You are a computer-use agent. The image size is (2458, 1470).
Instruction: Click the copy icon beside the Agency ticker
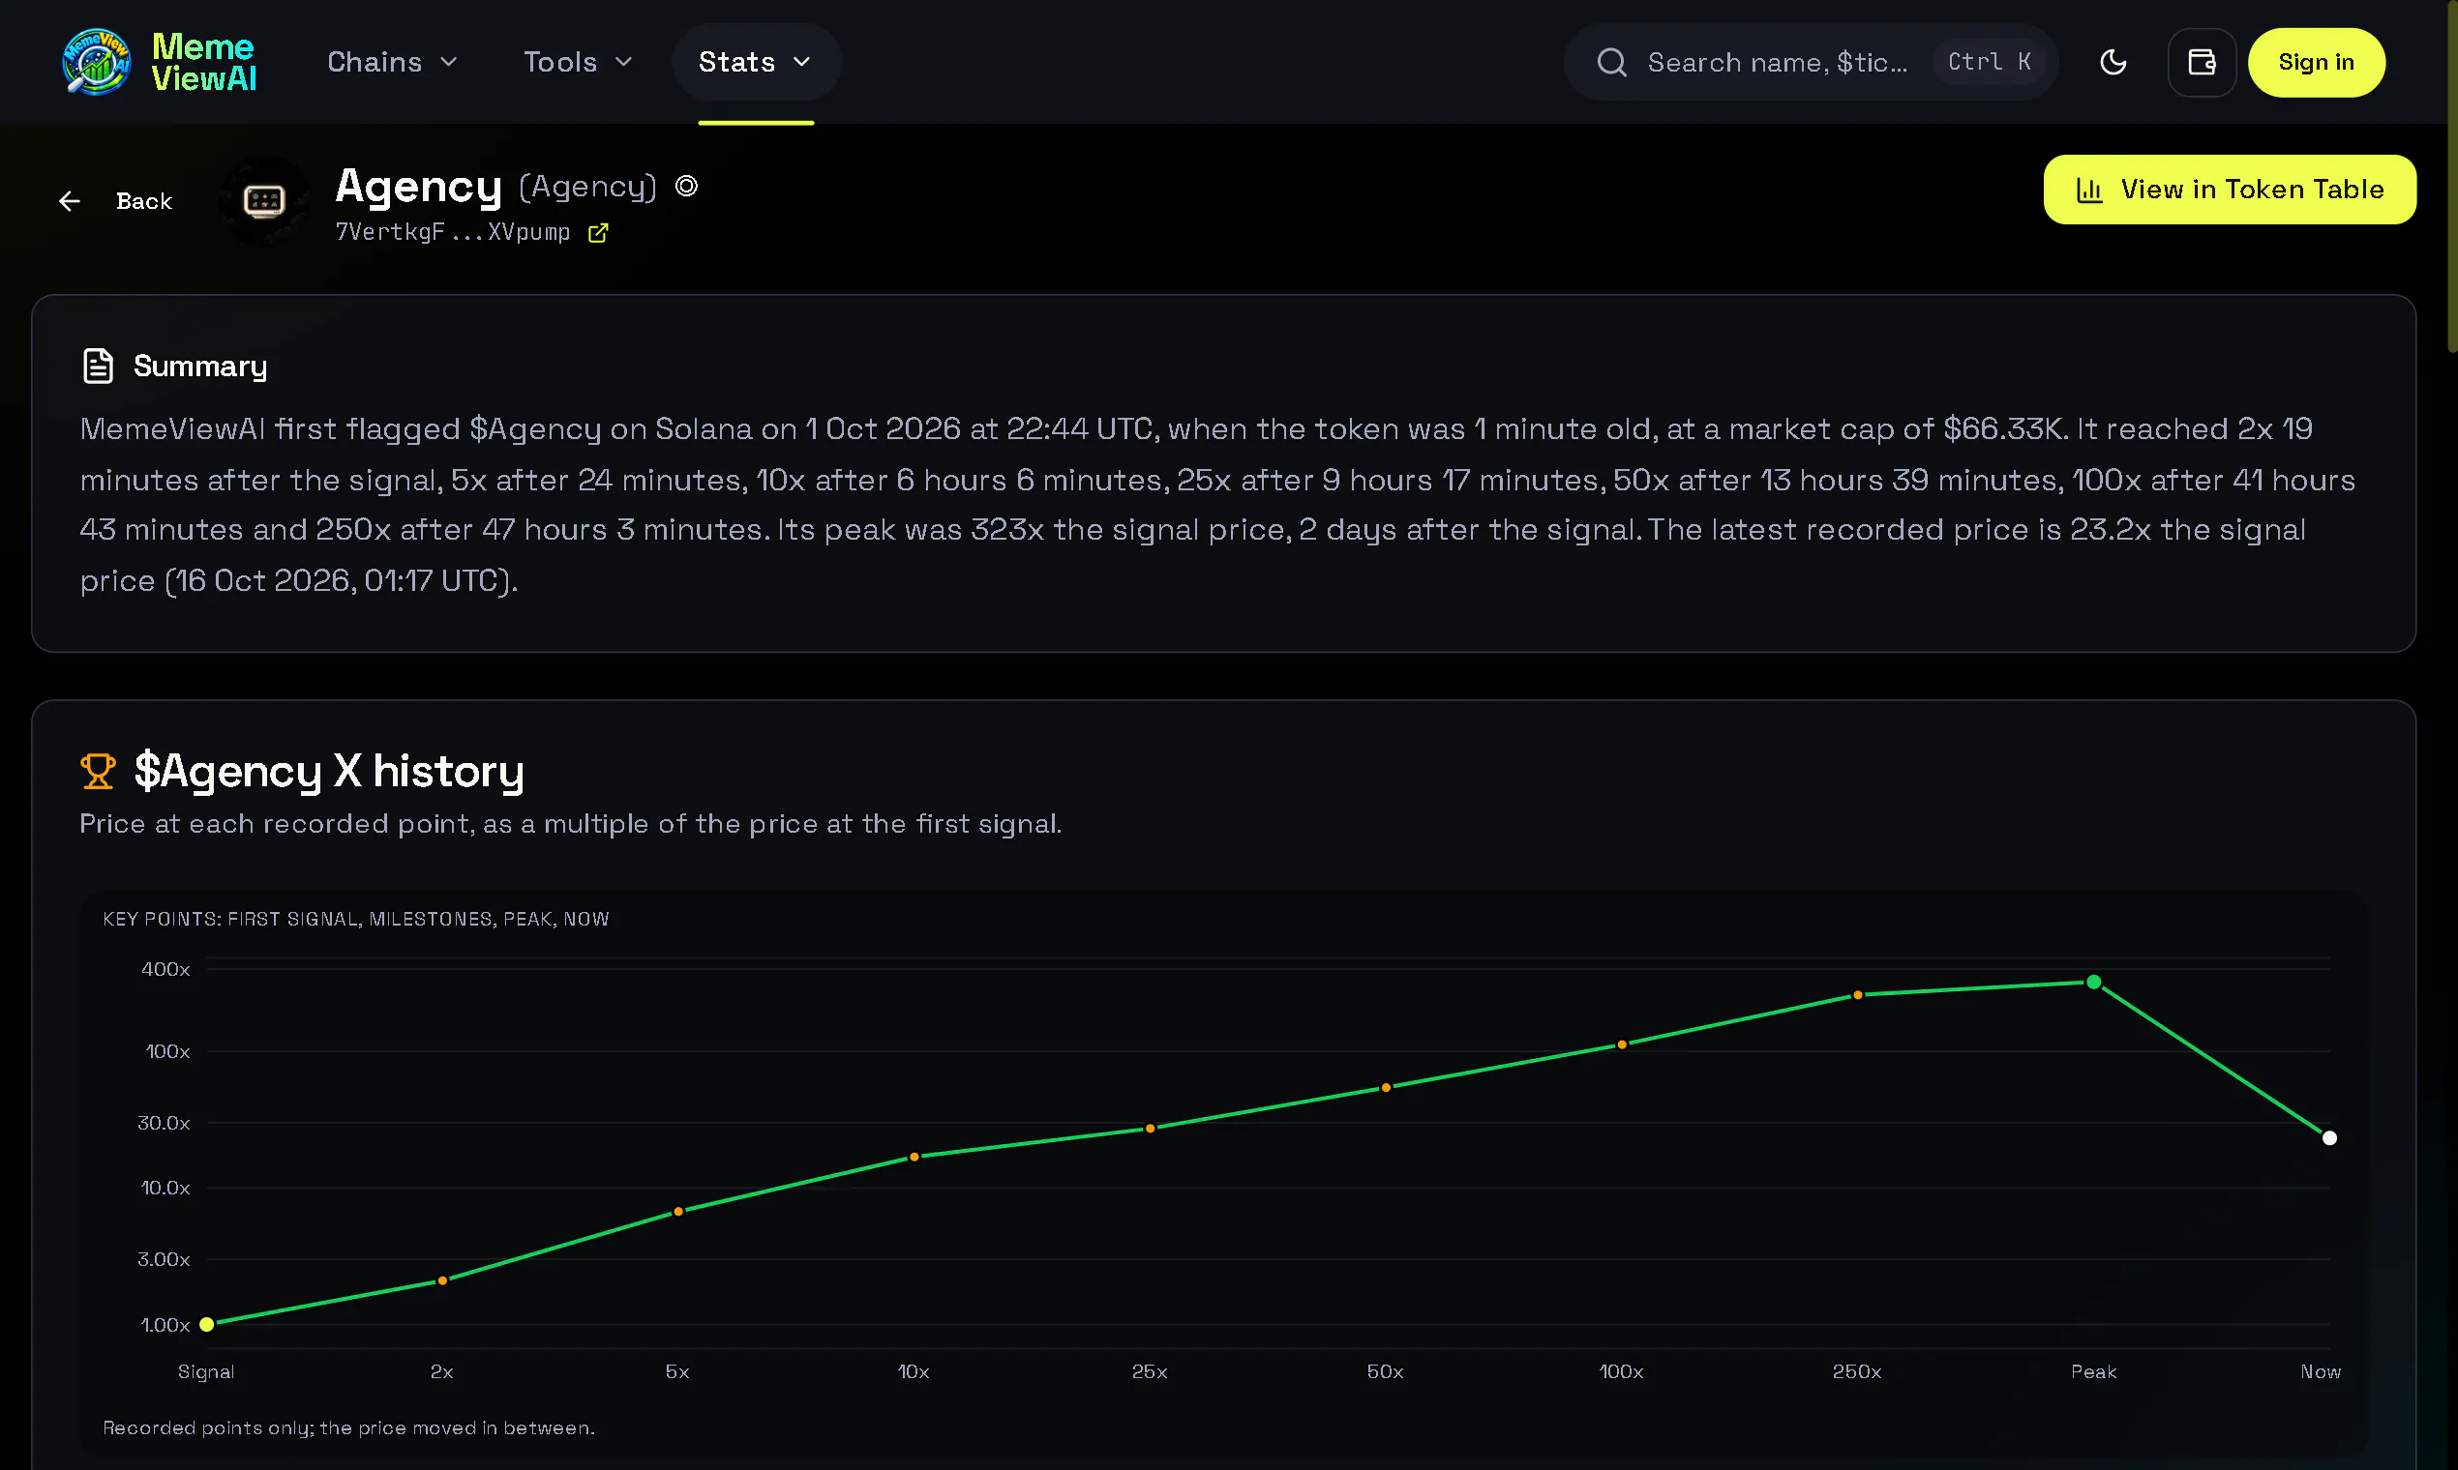(x=686, y=186)
